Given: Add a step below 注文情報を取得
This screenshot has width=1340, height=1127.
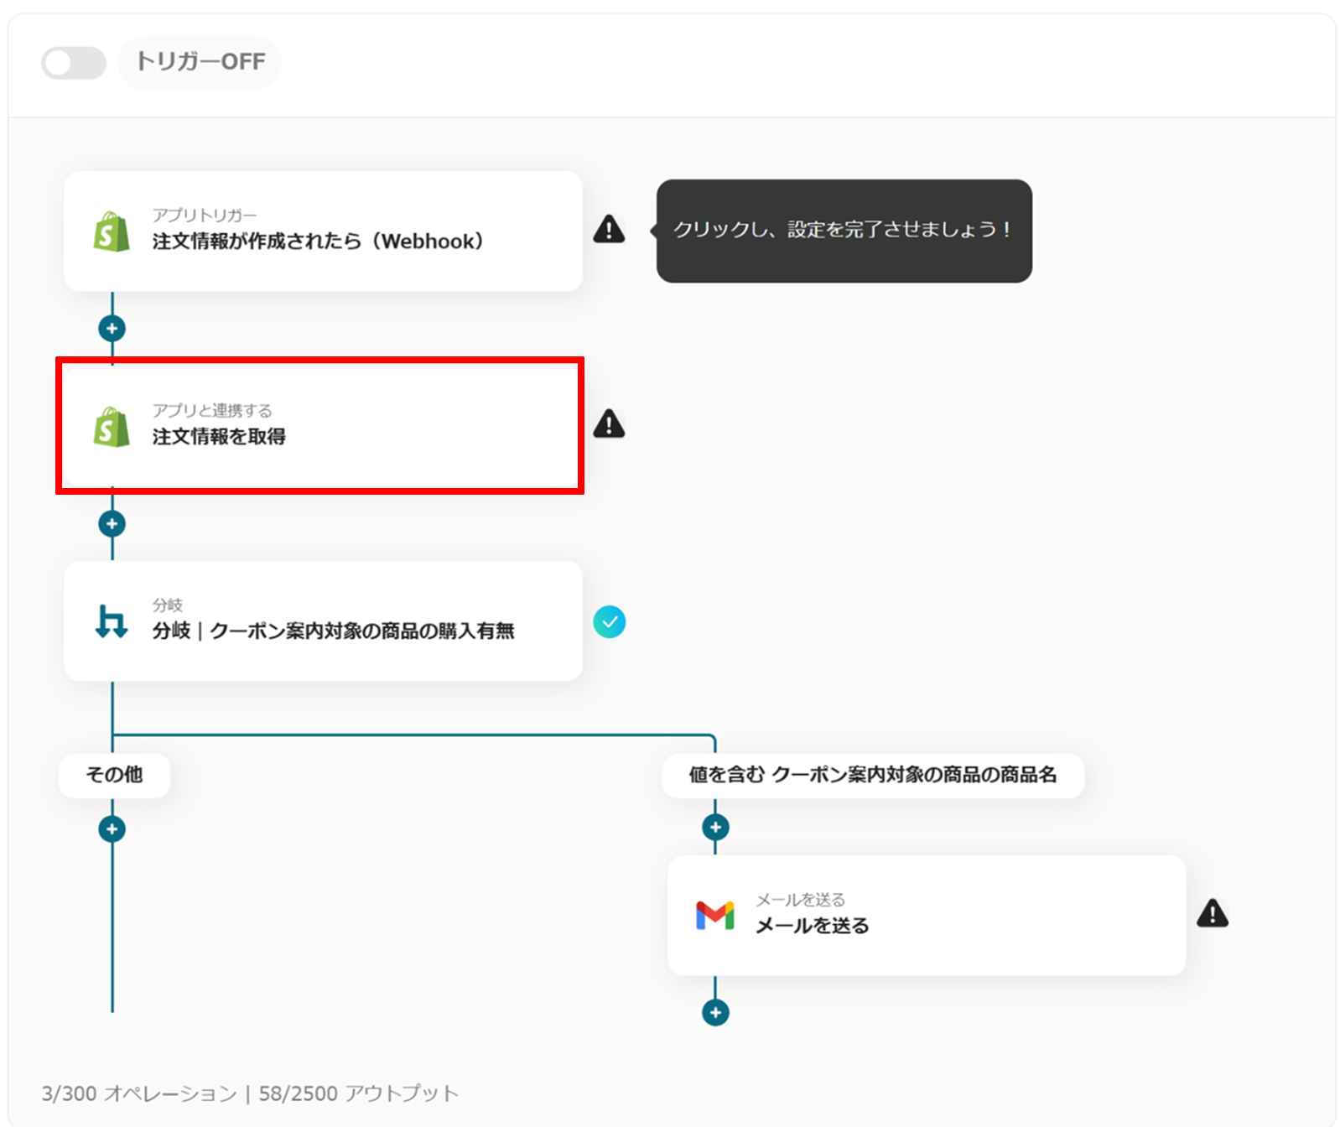Looking at the screenshot, I should pos(112,524).
